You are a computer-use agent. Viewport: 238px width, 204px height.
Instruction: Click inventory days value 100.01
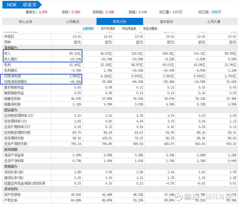(107, 138)
